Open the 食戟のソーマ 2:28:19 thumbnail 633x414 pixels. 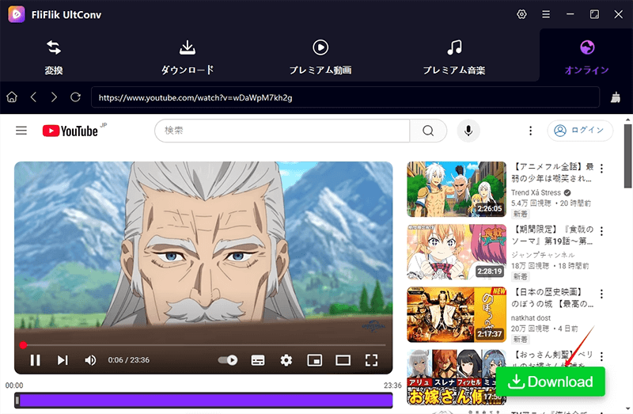click(x=457, y=252)
